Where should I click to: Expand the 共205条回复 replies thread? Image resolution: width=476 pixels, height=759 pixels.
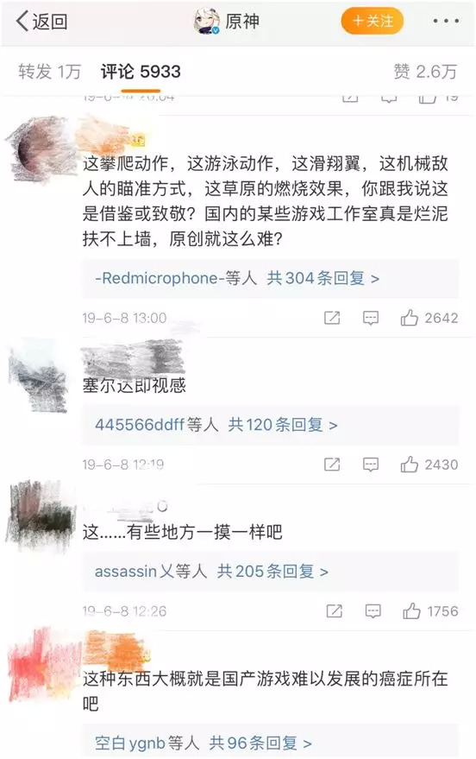click(272, 572)
